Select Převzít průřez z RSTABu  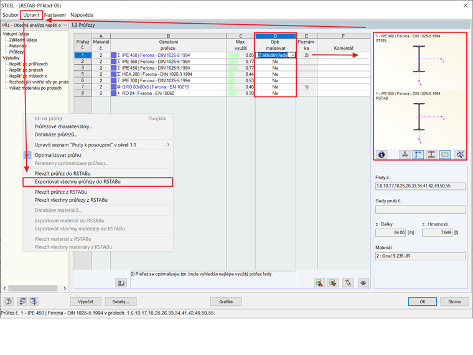(98, 192)
